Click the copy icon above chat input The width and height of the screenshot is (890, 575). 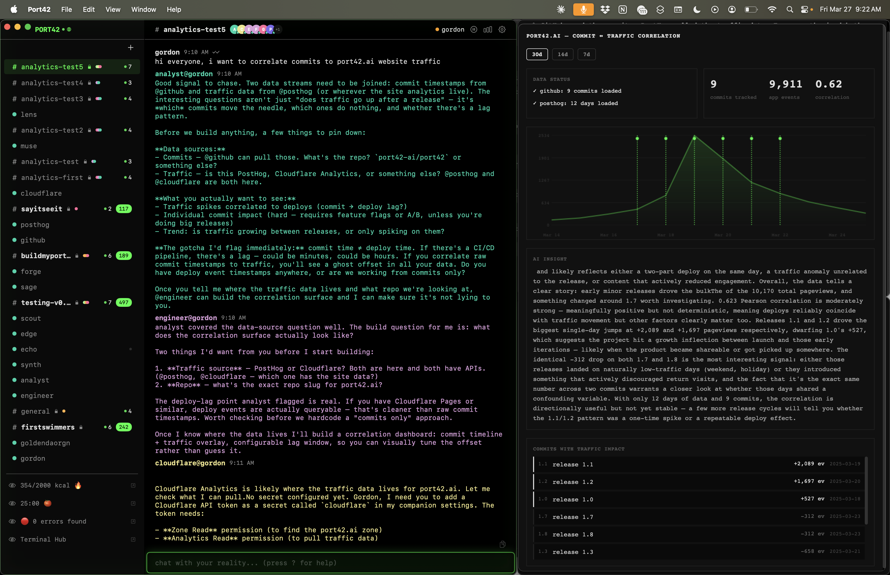pos(502,544)
